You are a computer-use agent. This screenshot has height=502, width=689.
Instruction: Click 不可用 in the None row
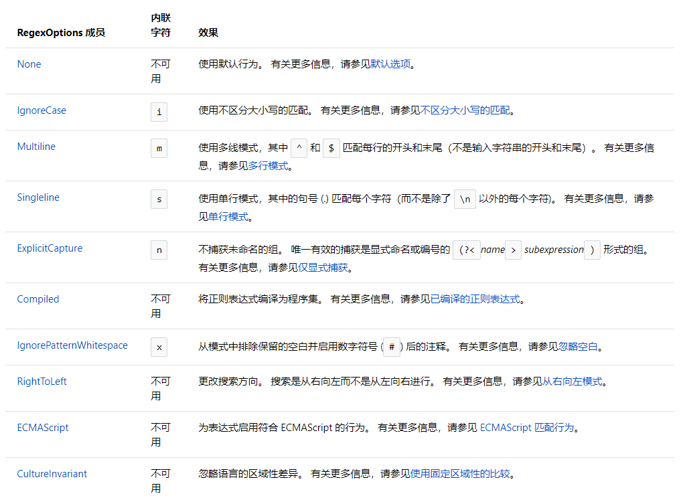(x=161, y=71)
